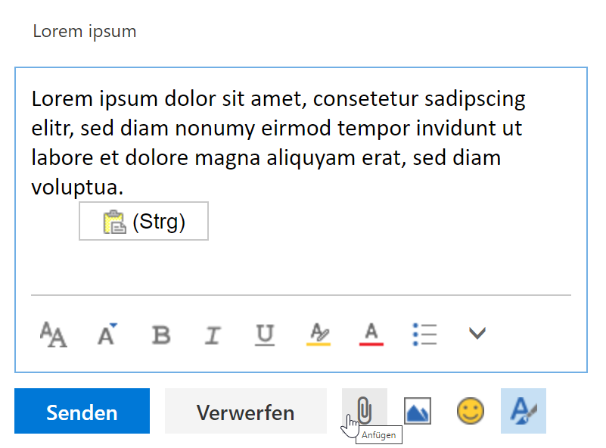The image size is (606, 448).
Task: Click the Senden button
Action: (x=82, y=411)
